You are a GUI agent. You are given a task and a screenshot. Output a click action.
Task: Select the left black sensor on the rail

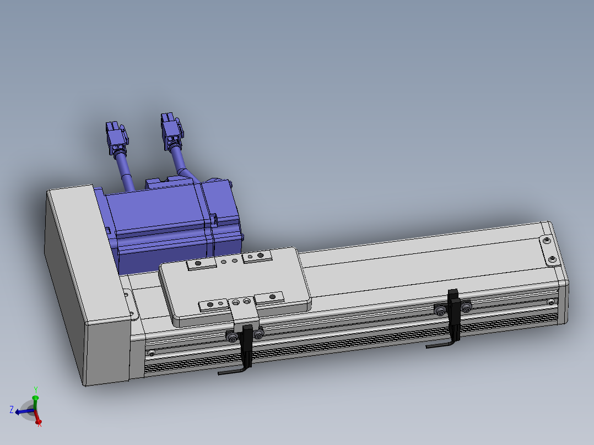247,346
